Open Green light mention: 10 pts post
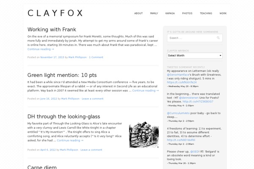Image resolution: width=254 pixels, height=169 pixels. coord(62,75)
